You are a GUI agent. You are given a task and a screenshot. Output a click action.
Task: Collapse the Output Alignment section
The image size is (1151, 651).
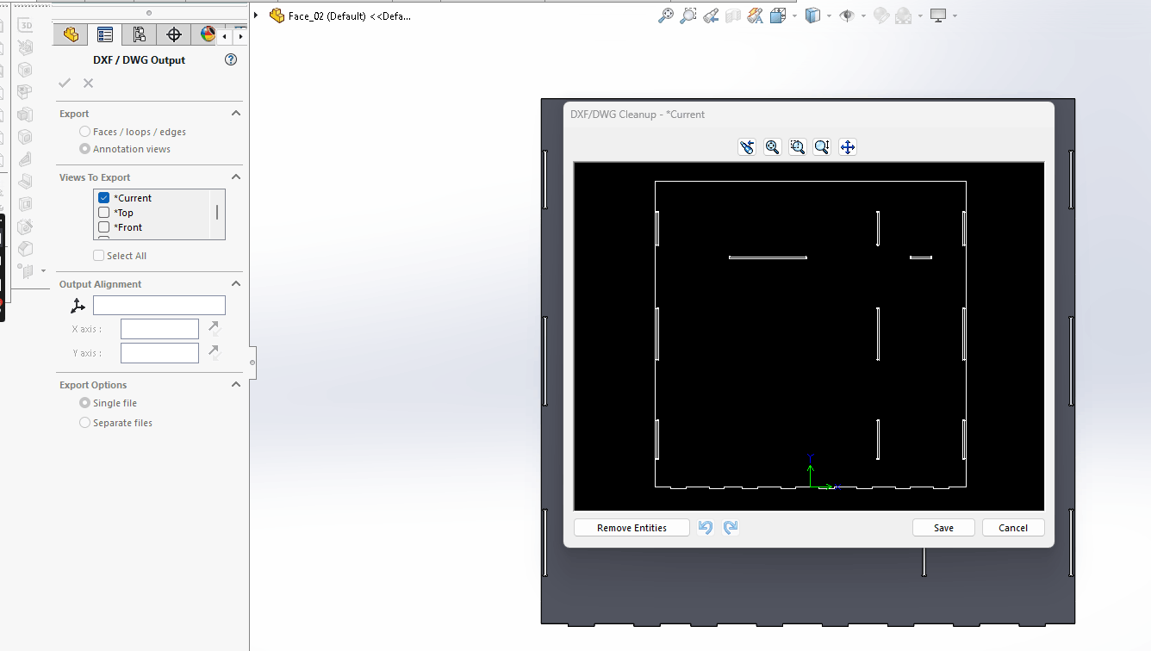click(236, 284)
